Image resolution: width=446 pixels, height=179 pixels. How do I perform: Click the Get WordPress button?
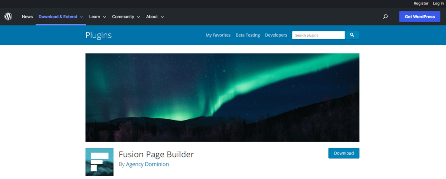point(420,17)
